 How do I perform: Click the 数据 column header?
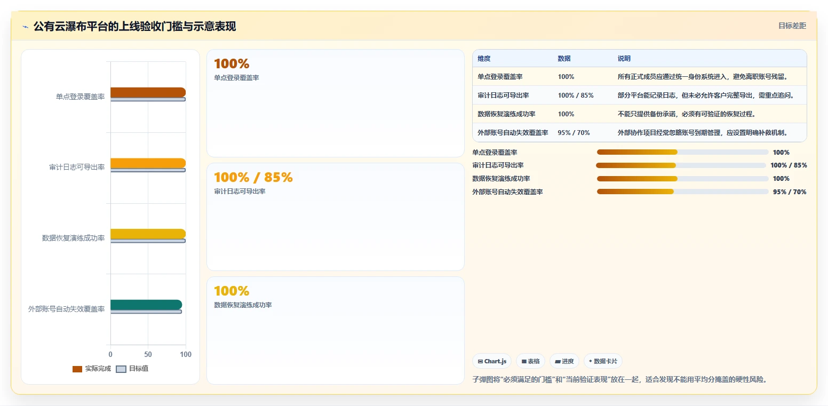564,58
